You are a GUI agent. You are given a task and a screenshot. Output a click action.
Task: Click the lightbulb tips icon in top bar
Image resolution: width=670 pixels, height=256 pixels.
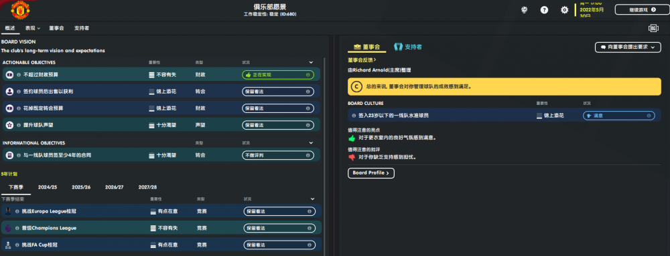(x=525, y=10)
